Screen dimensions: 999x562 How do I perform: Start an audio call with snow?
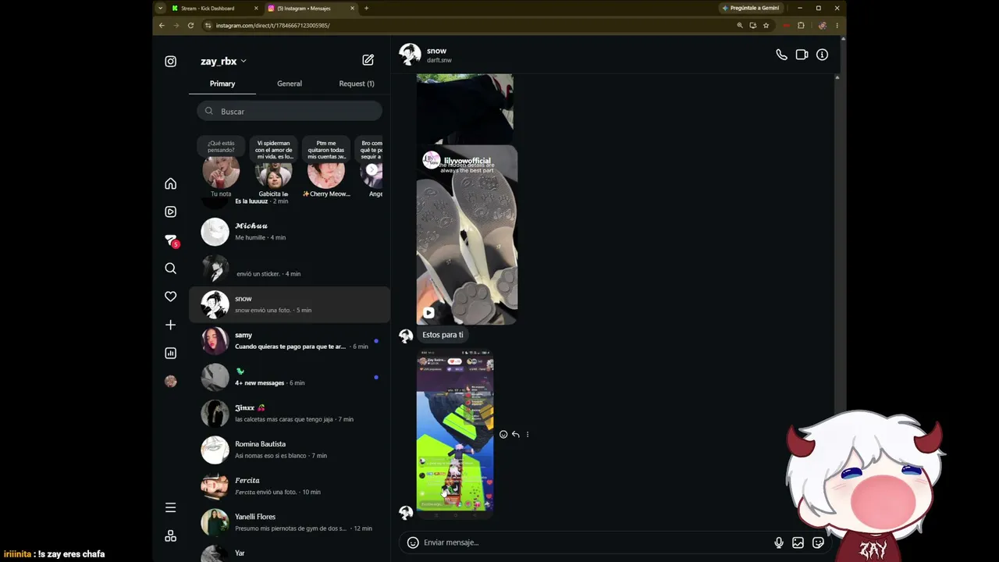click(781, 55)
